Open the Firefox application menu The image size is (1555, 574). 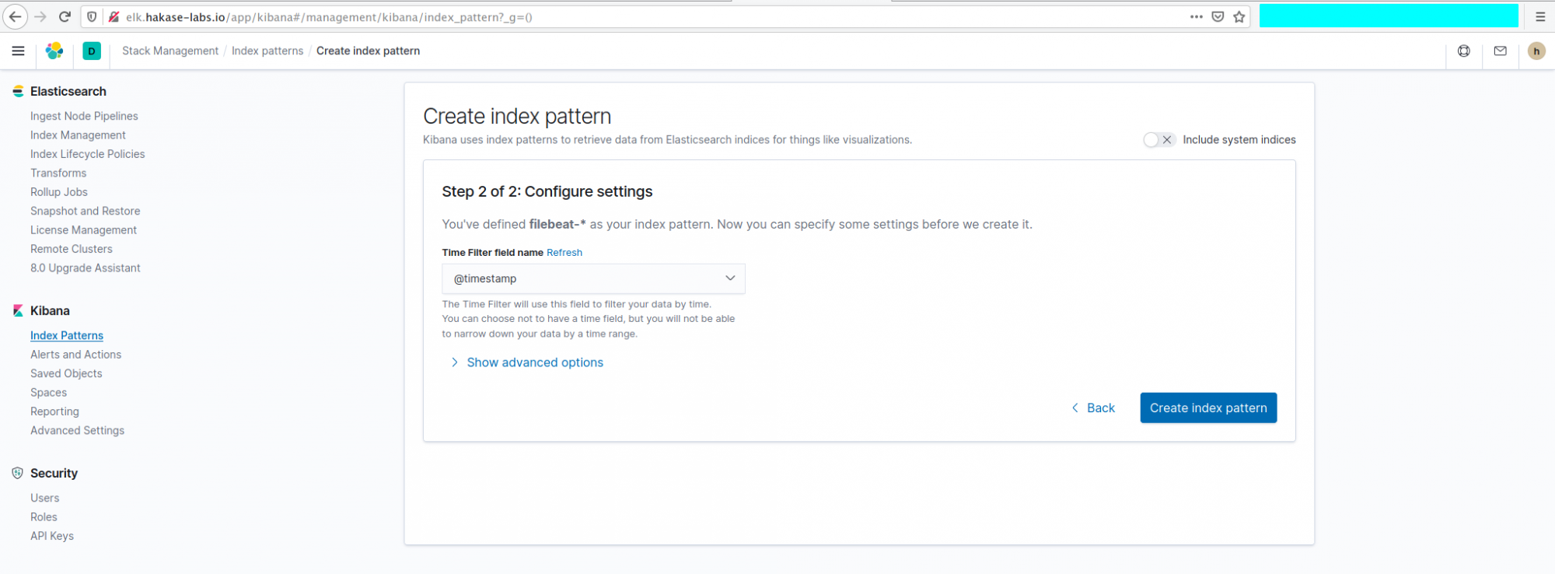coord(1540,16)
